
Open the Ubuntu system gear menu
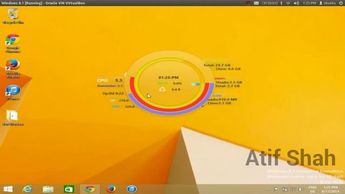click(341, 3)
